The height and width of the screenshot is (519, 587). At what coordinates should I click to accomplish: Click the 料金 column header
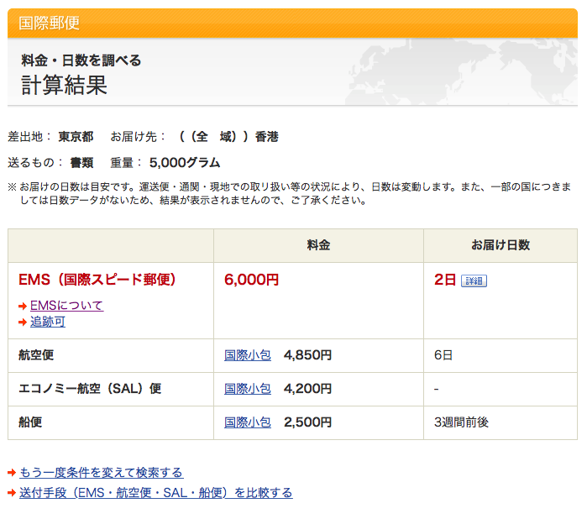point(318,245)
